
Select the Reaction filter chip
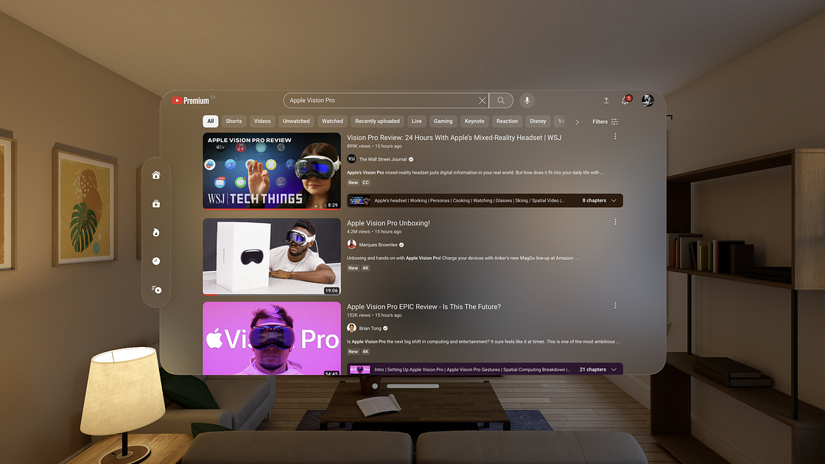tap(508, 121)
